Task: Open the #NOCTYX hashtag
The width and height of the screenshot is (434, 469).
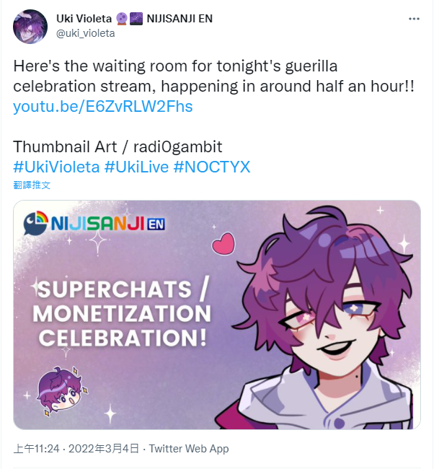Action: (x=212, y=167)
